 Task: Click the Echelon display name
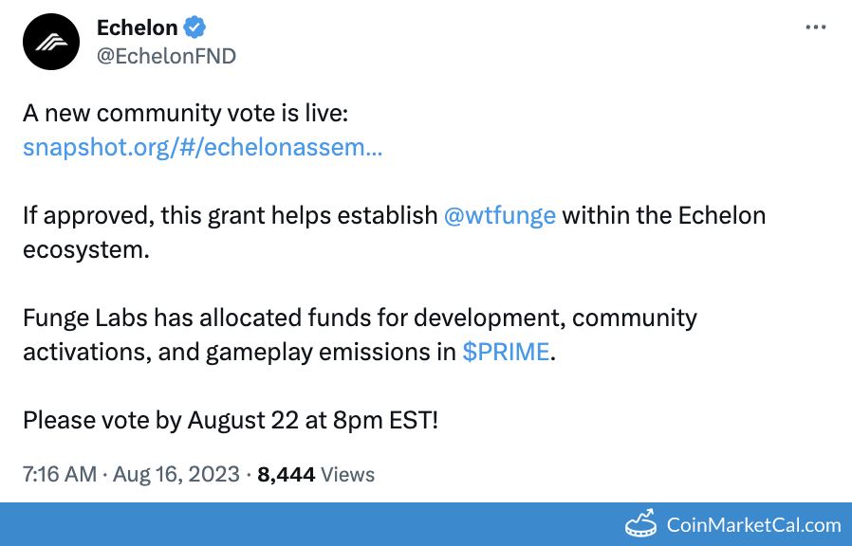coord(137,27)
